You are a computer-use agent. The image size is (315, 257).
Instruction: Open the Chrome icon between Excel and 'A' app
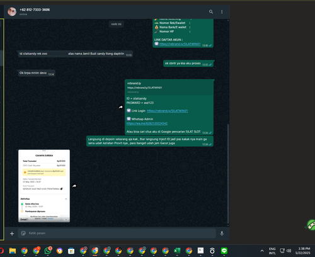[189, 251]
